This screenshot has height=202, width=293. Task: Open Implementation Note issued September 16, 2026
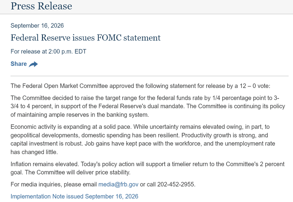[74, 196]
